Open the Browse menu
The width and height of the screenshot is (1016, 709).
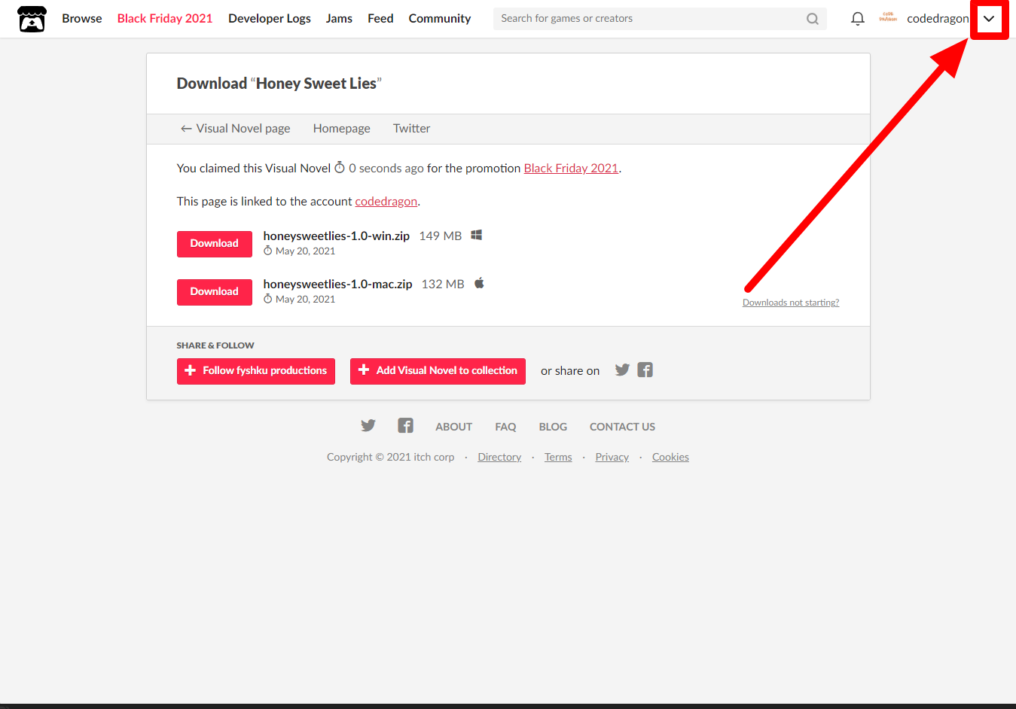pos(82,19)
